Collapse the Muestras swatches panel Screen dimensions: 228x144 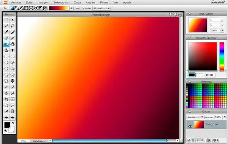point(189,81)
